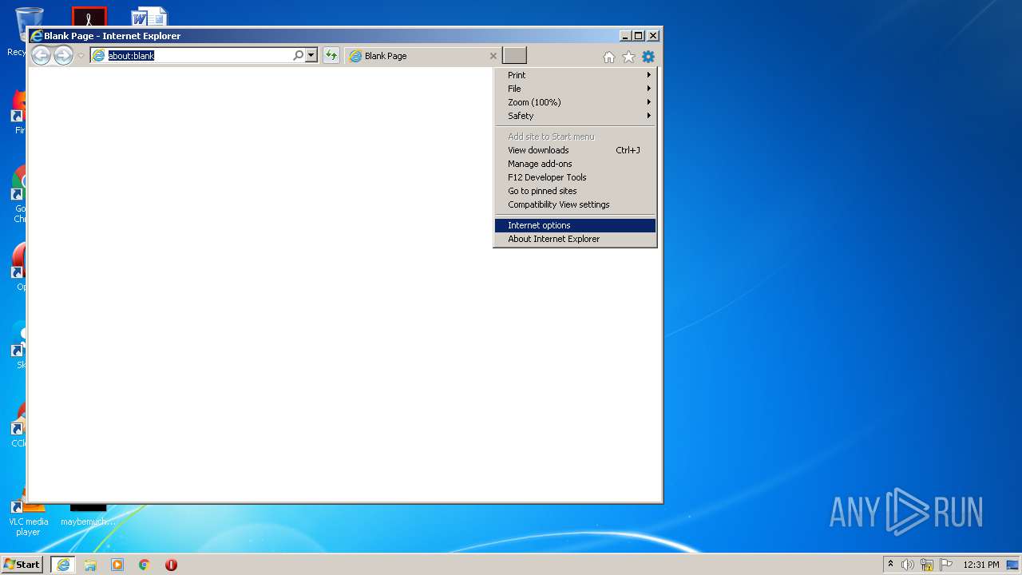The image size is (1022, 575).
Task: Open the Zoom (100%) submenu
Action: click(575, 102)
